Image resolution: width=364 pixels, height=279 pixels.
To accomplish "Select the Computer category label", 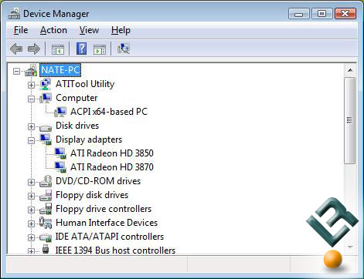I will [x=77, y=98].
